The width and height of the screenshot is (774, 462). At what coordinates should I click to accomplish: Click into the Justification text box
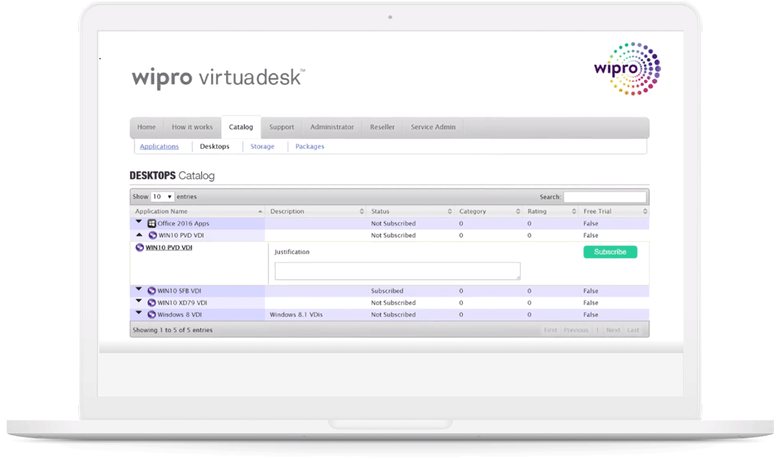coord(397,271)
